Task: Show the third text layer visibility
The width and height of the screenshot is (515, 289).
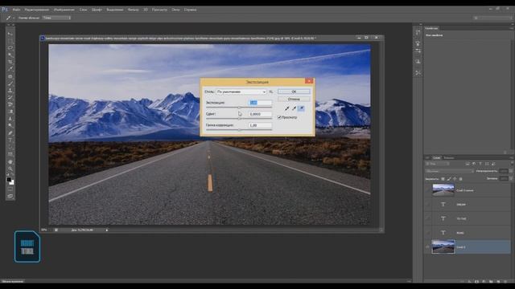Action: [427, 233]
